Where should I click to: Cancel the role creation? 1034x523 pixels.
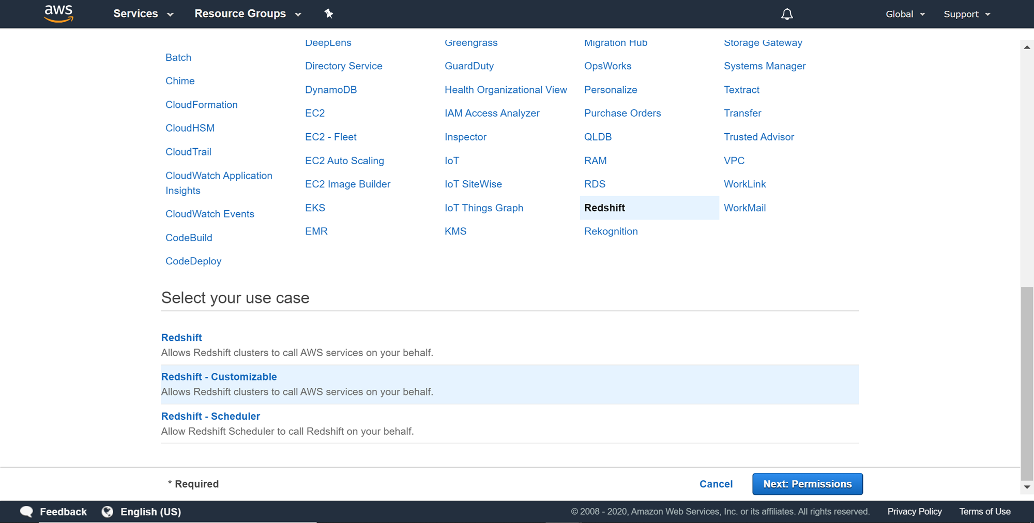click(x=716, y=484)
